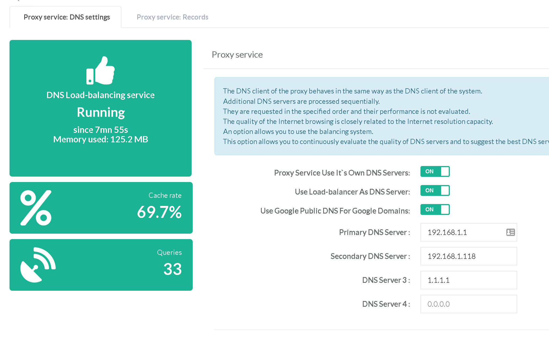Focus the Secondary DNS Server field

click(x=468, y=256)
